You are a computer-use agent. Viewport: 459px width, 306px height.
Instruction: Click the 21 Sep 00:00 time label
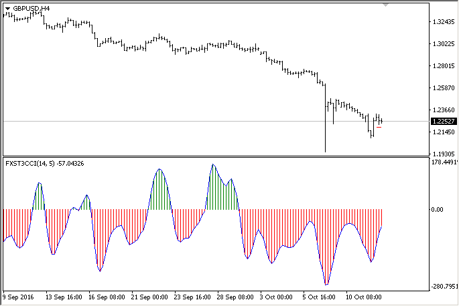click(x=149, y=297)
